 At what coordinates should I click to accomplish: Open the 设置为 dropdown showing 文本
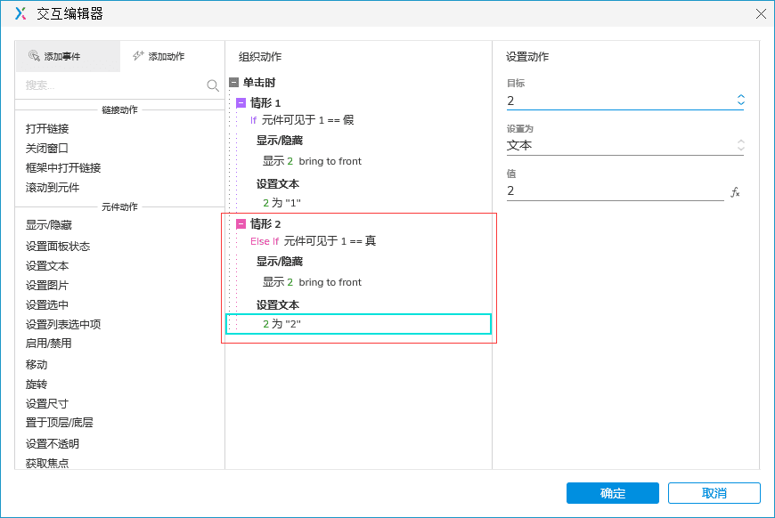tap(739, 145)
